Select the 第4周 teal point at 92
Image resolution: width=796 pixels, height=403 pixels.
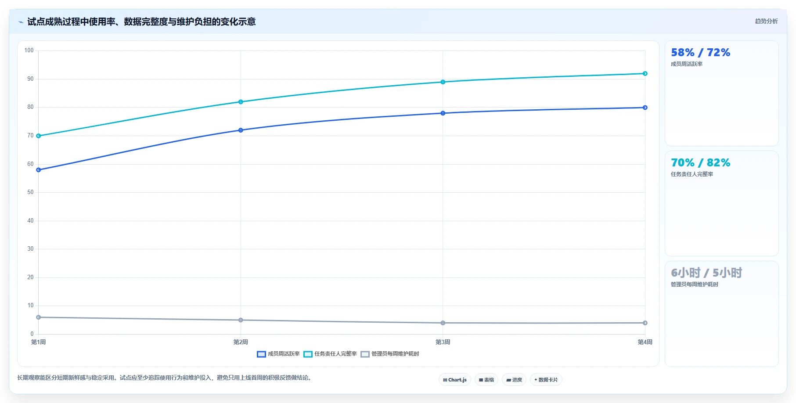pyautogui.click(x=645, y=74)
